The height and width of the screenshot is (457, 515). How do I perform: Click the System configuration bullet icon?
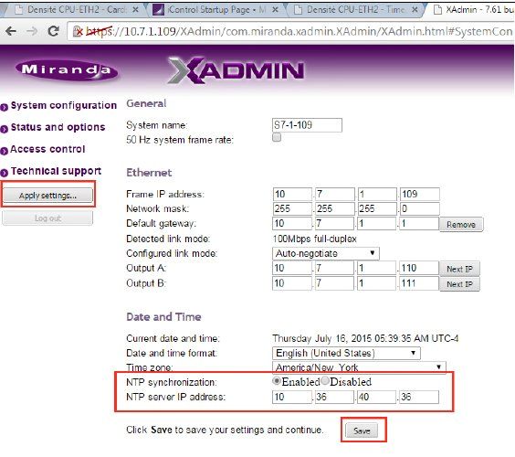point(5,107)
